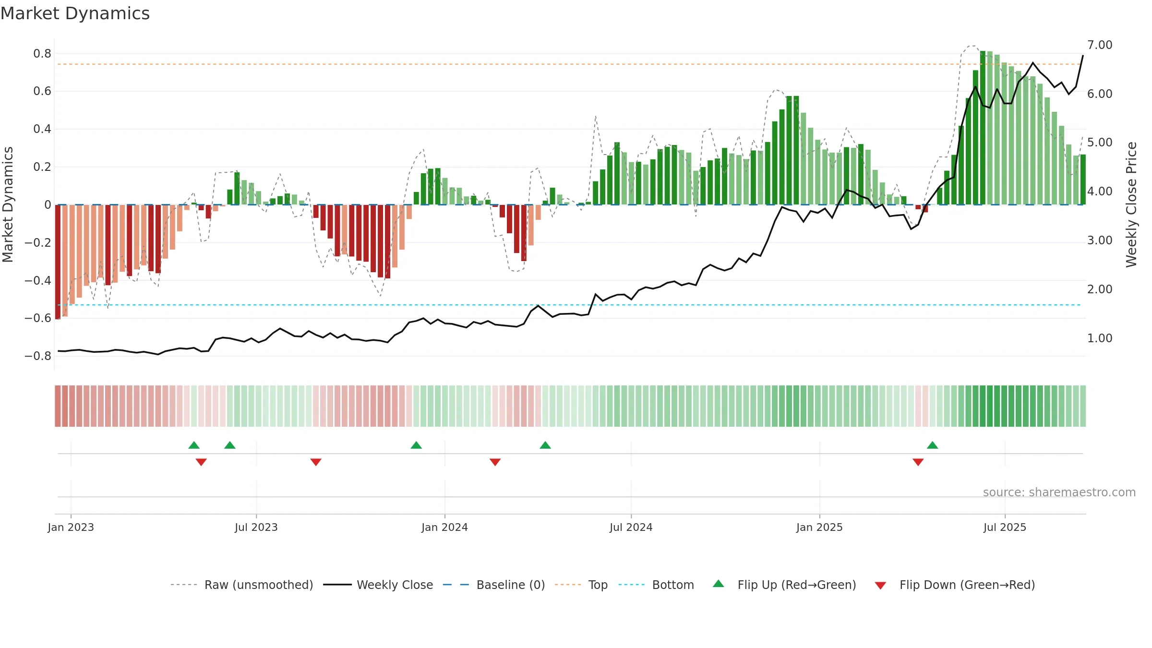Click the green Flip Up legend triangle icon
The height and width of the screenshot is (648, 1152).
pos(719,584)
